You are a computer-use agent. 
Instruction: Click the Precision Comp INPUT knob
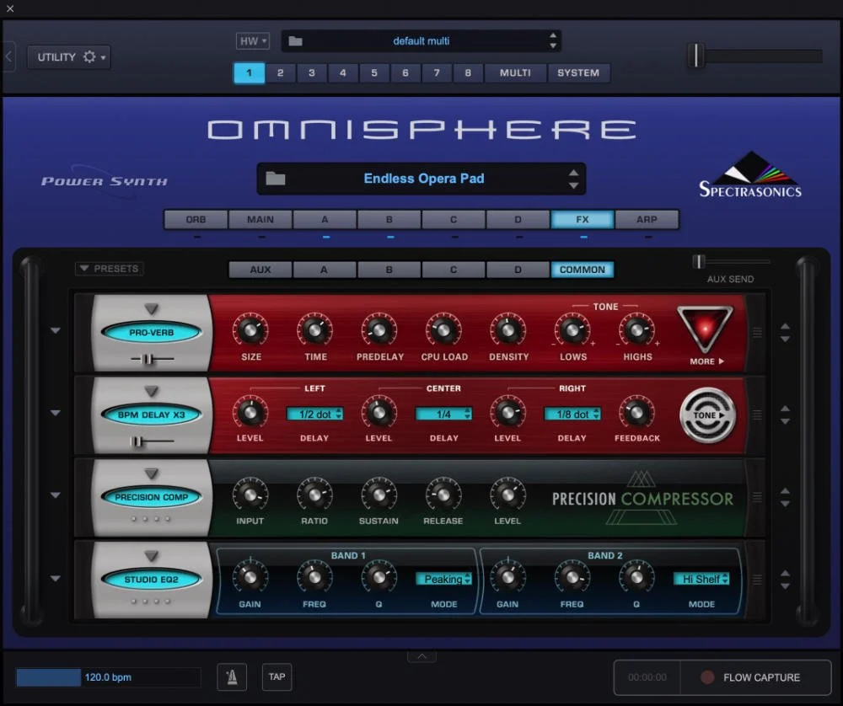(250, 495)
